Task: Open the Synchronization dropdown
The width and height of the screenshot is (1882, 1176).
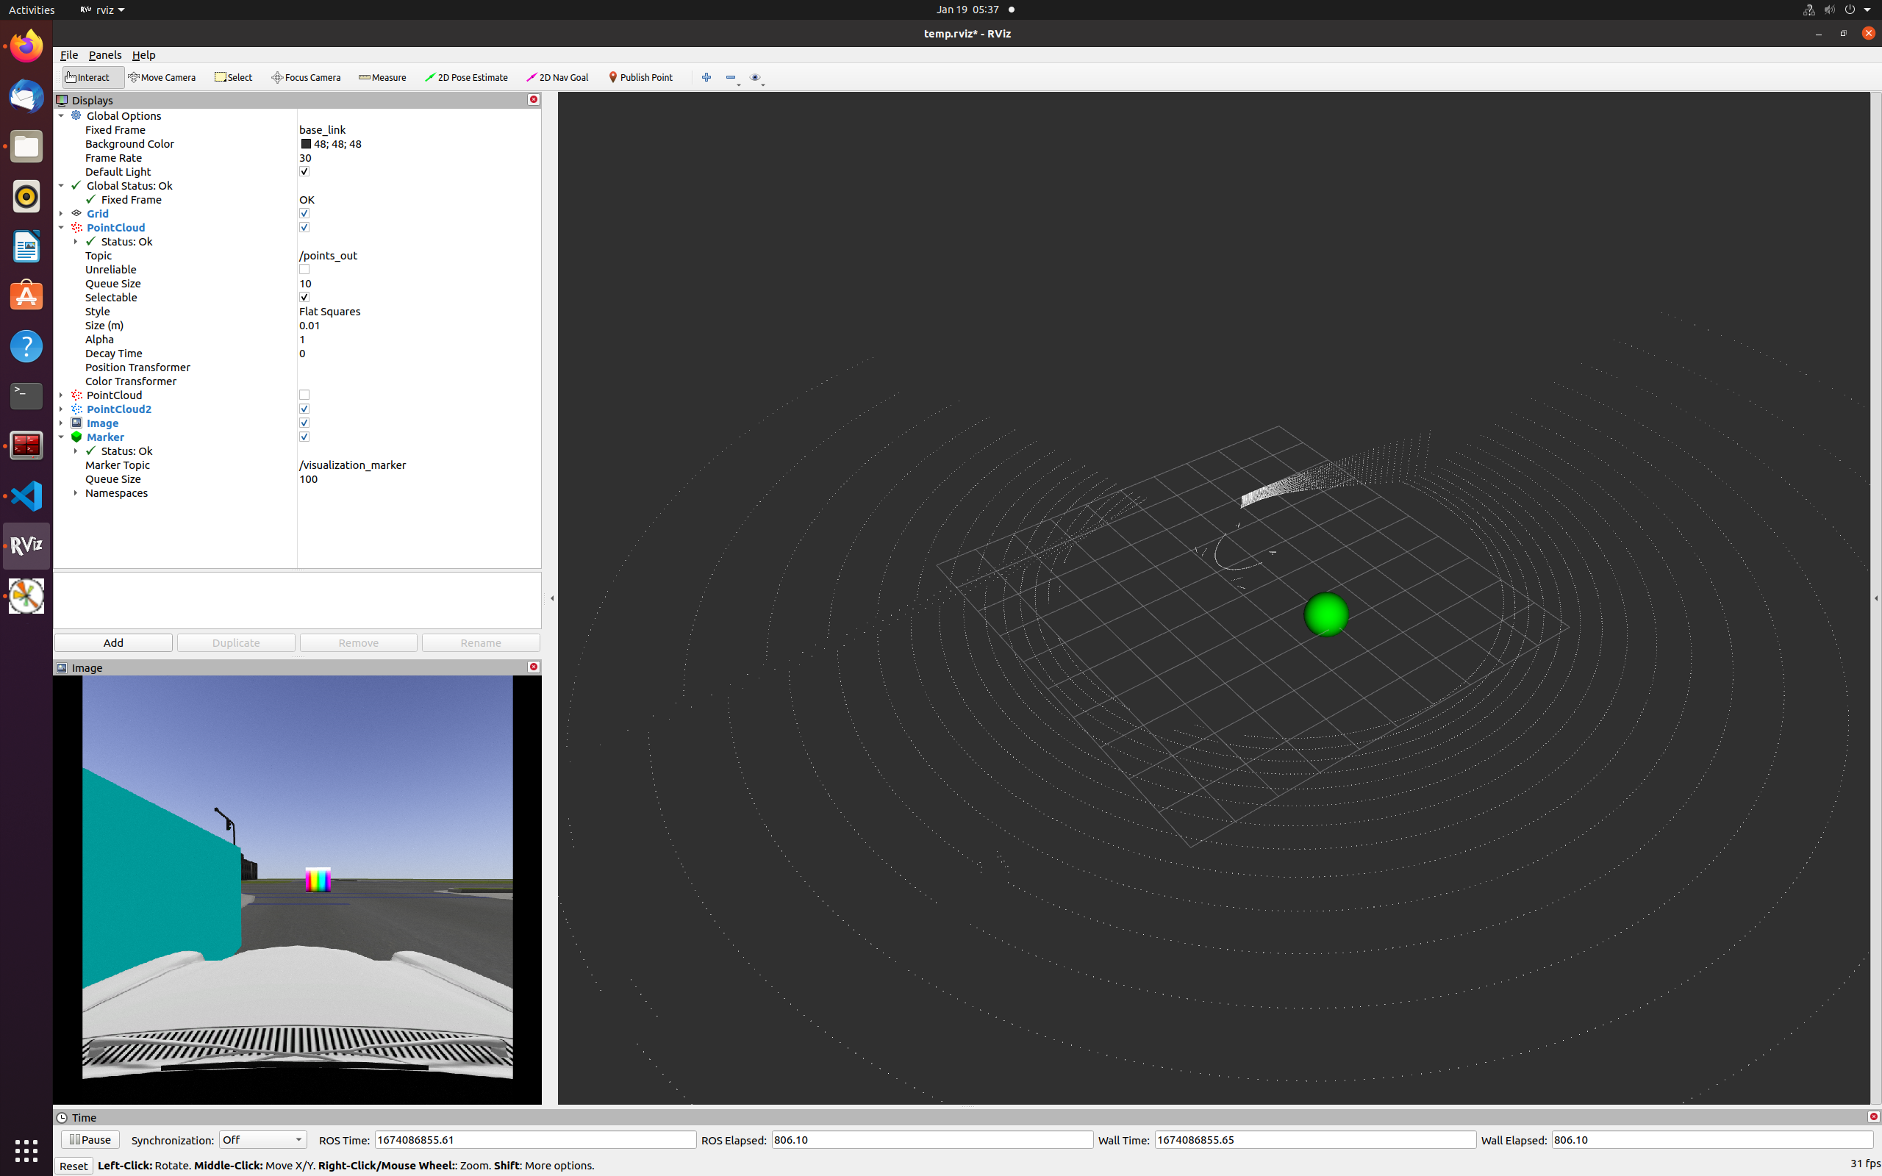Action: coord(262,1139)
